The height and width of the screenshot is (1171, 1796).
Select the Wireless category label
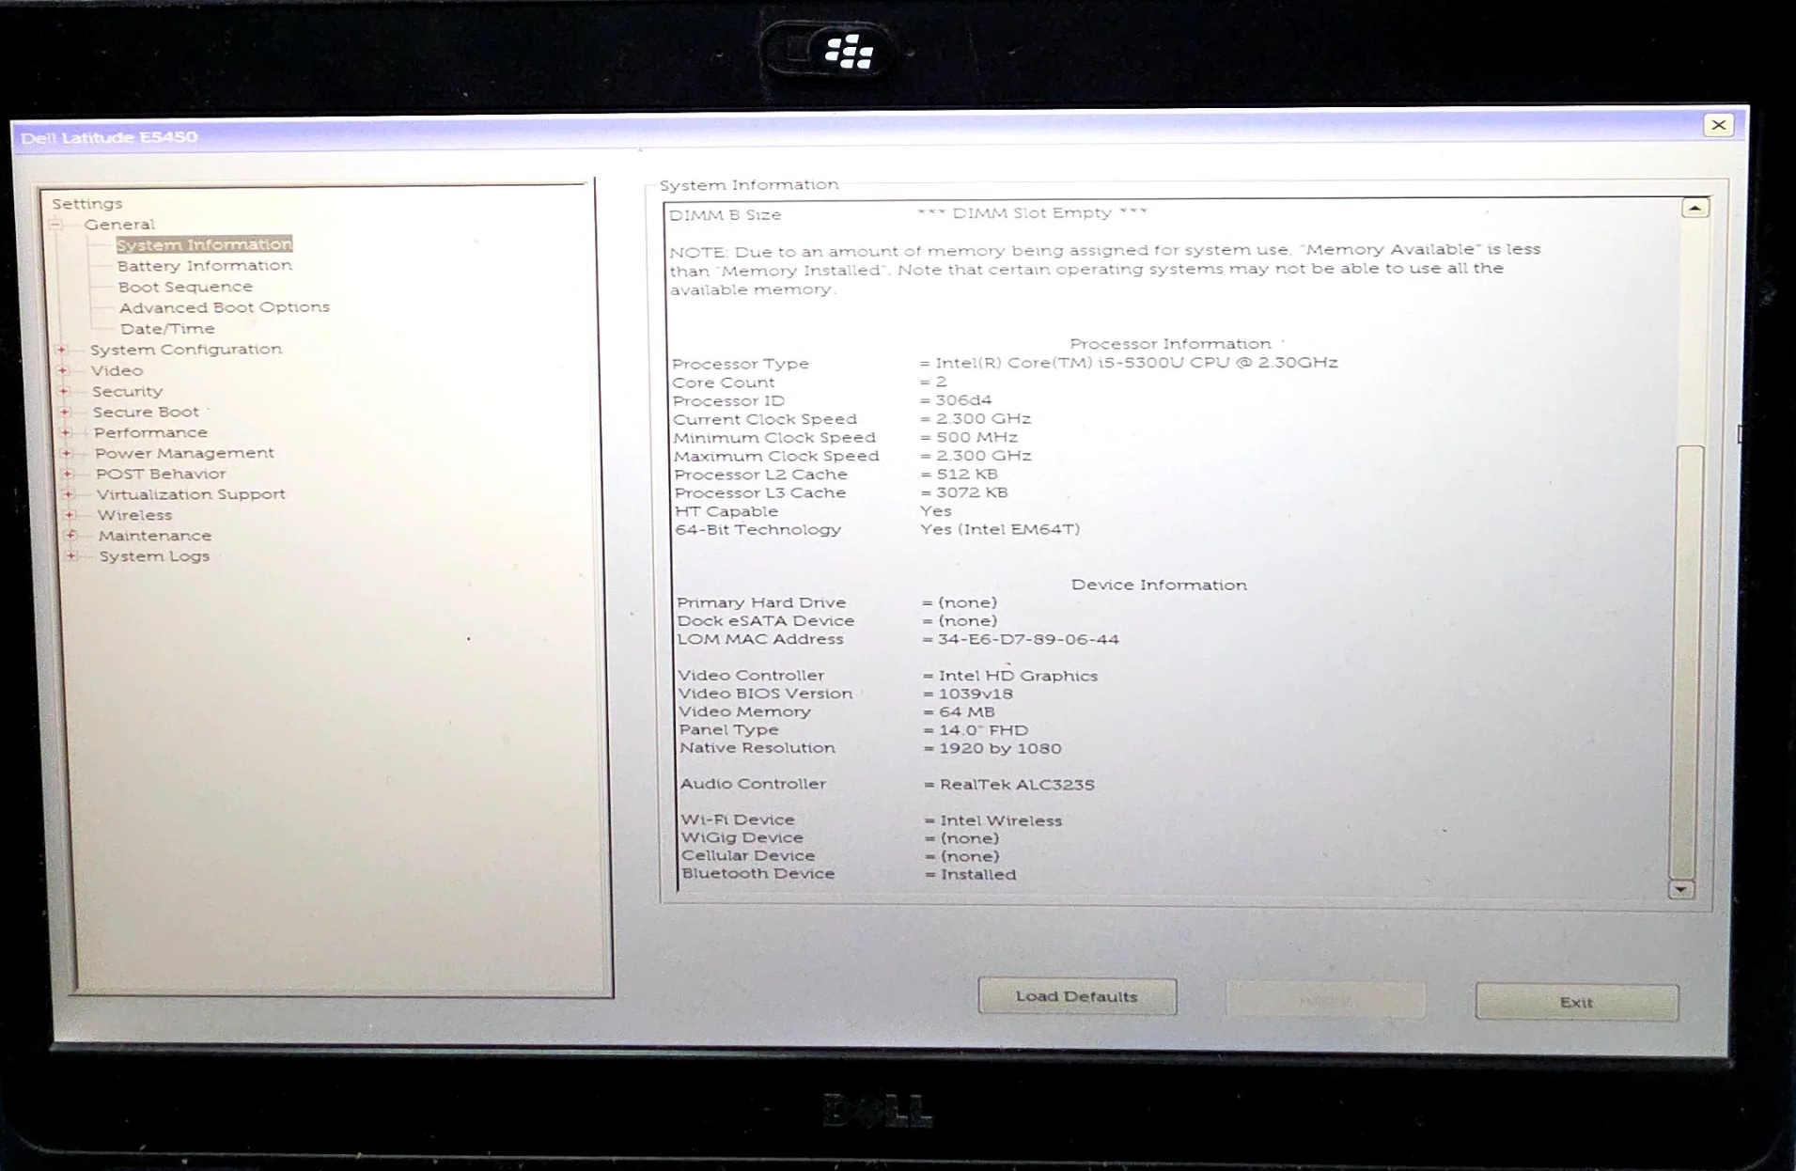click(134, 515)
